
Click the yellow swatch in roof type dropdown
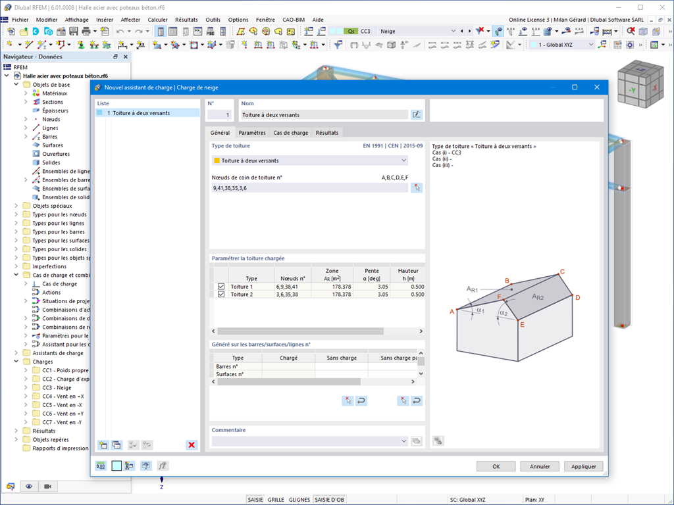pos(217,160)
